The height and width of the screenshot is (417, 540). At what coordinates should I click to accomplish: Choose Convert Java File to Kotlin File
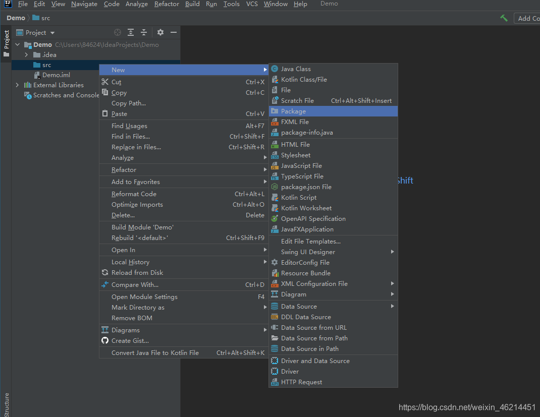(184, 352)
